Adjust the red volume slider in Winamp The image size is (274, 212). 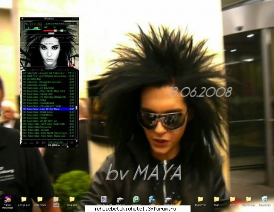(x=50, y=31)
